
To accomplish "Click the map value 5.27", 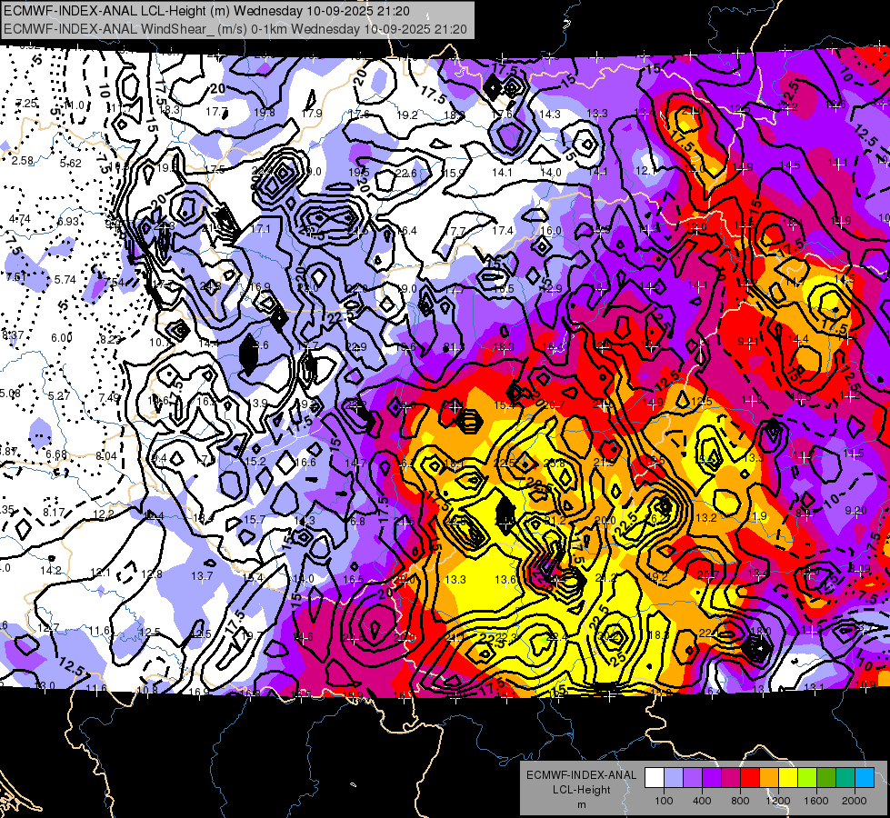I will (x=59, y=395).
